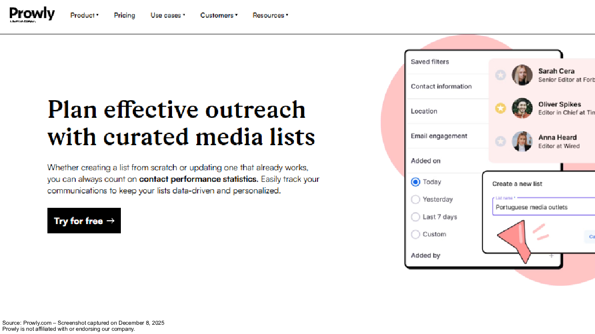This screenshot has width=595, height=334.
Task: Toggle the star next to Sarah Cera
Action: pos(501,75)
